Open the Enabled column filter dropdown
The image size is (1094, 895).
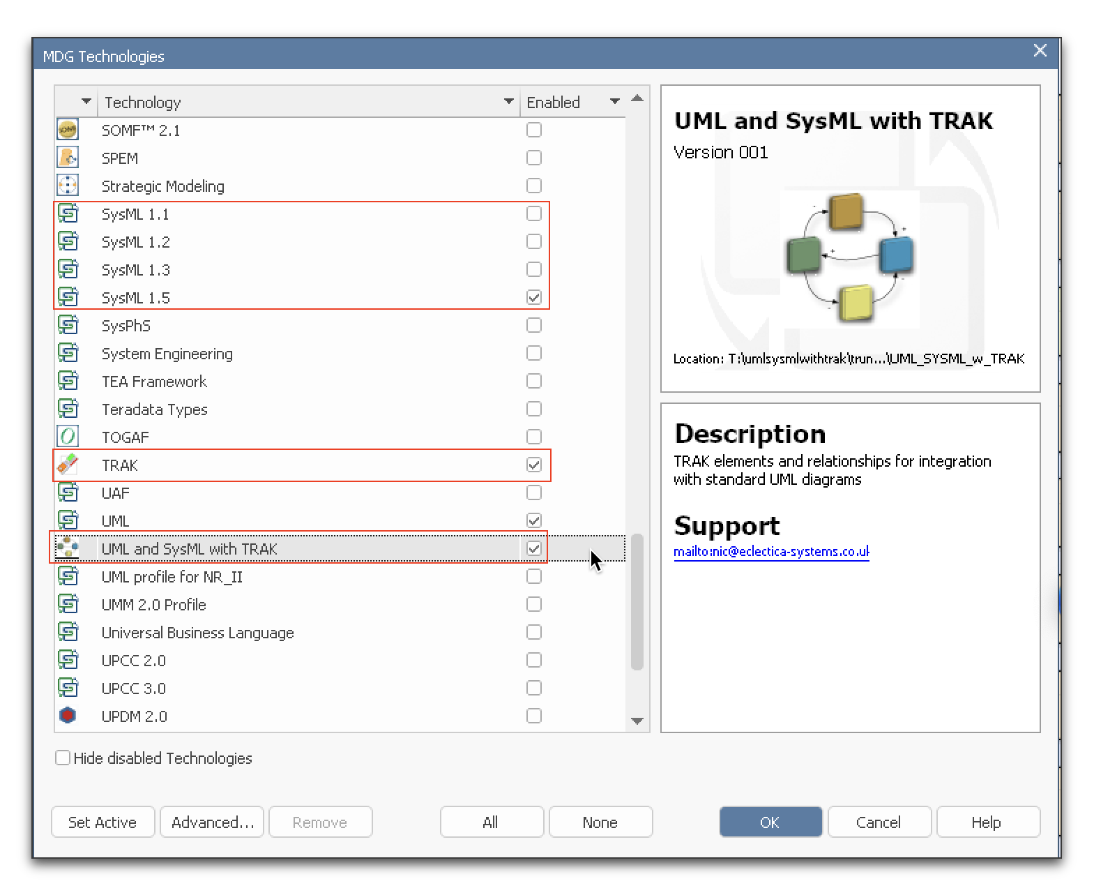[615, 102]
